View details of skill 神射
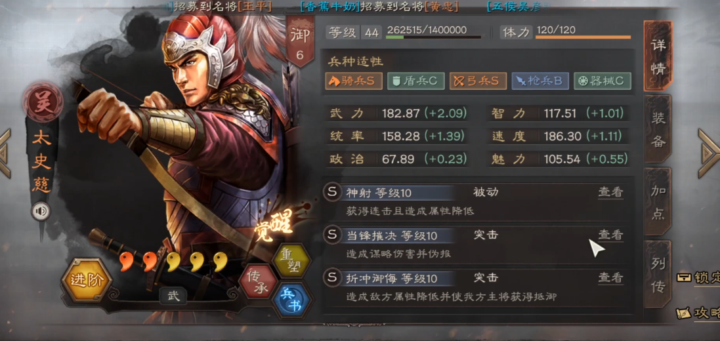Image resolution: width=720 pixels, height=341 pixels. coord(610,192)
